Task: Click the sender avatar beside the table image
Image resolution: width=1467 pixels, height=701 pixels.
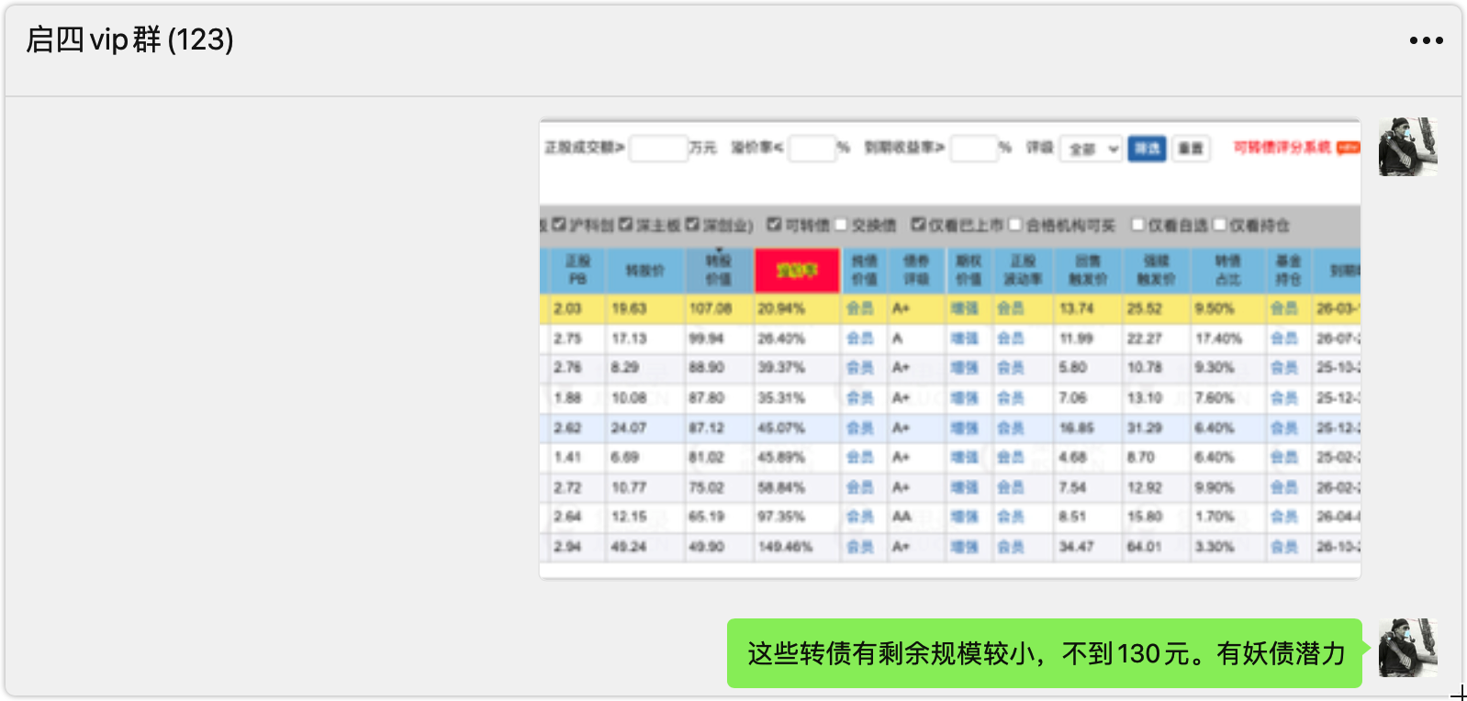Action: tap(1407, 147)
